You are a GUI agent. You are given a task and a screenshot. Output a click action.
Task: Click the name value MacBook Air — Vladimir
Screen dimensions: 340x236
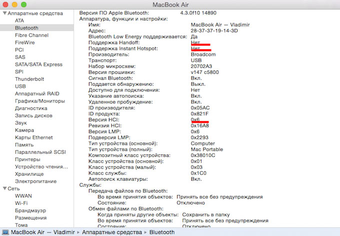(220, 24)
